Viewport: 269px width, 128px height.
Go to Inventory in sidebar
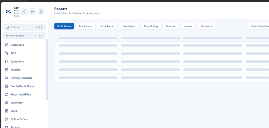pos(16,103)
